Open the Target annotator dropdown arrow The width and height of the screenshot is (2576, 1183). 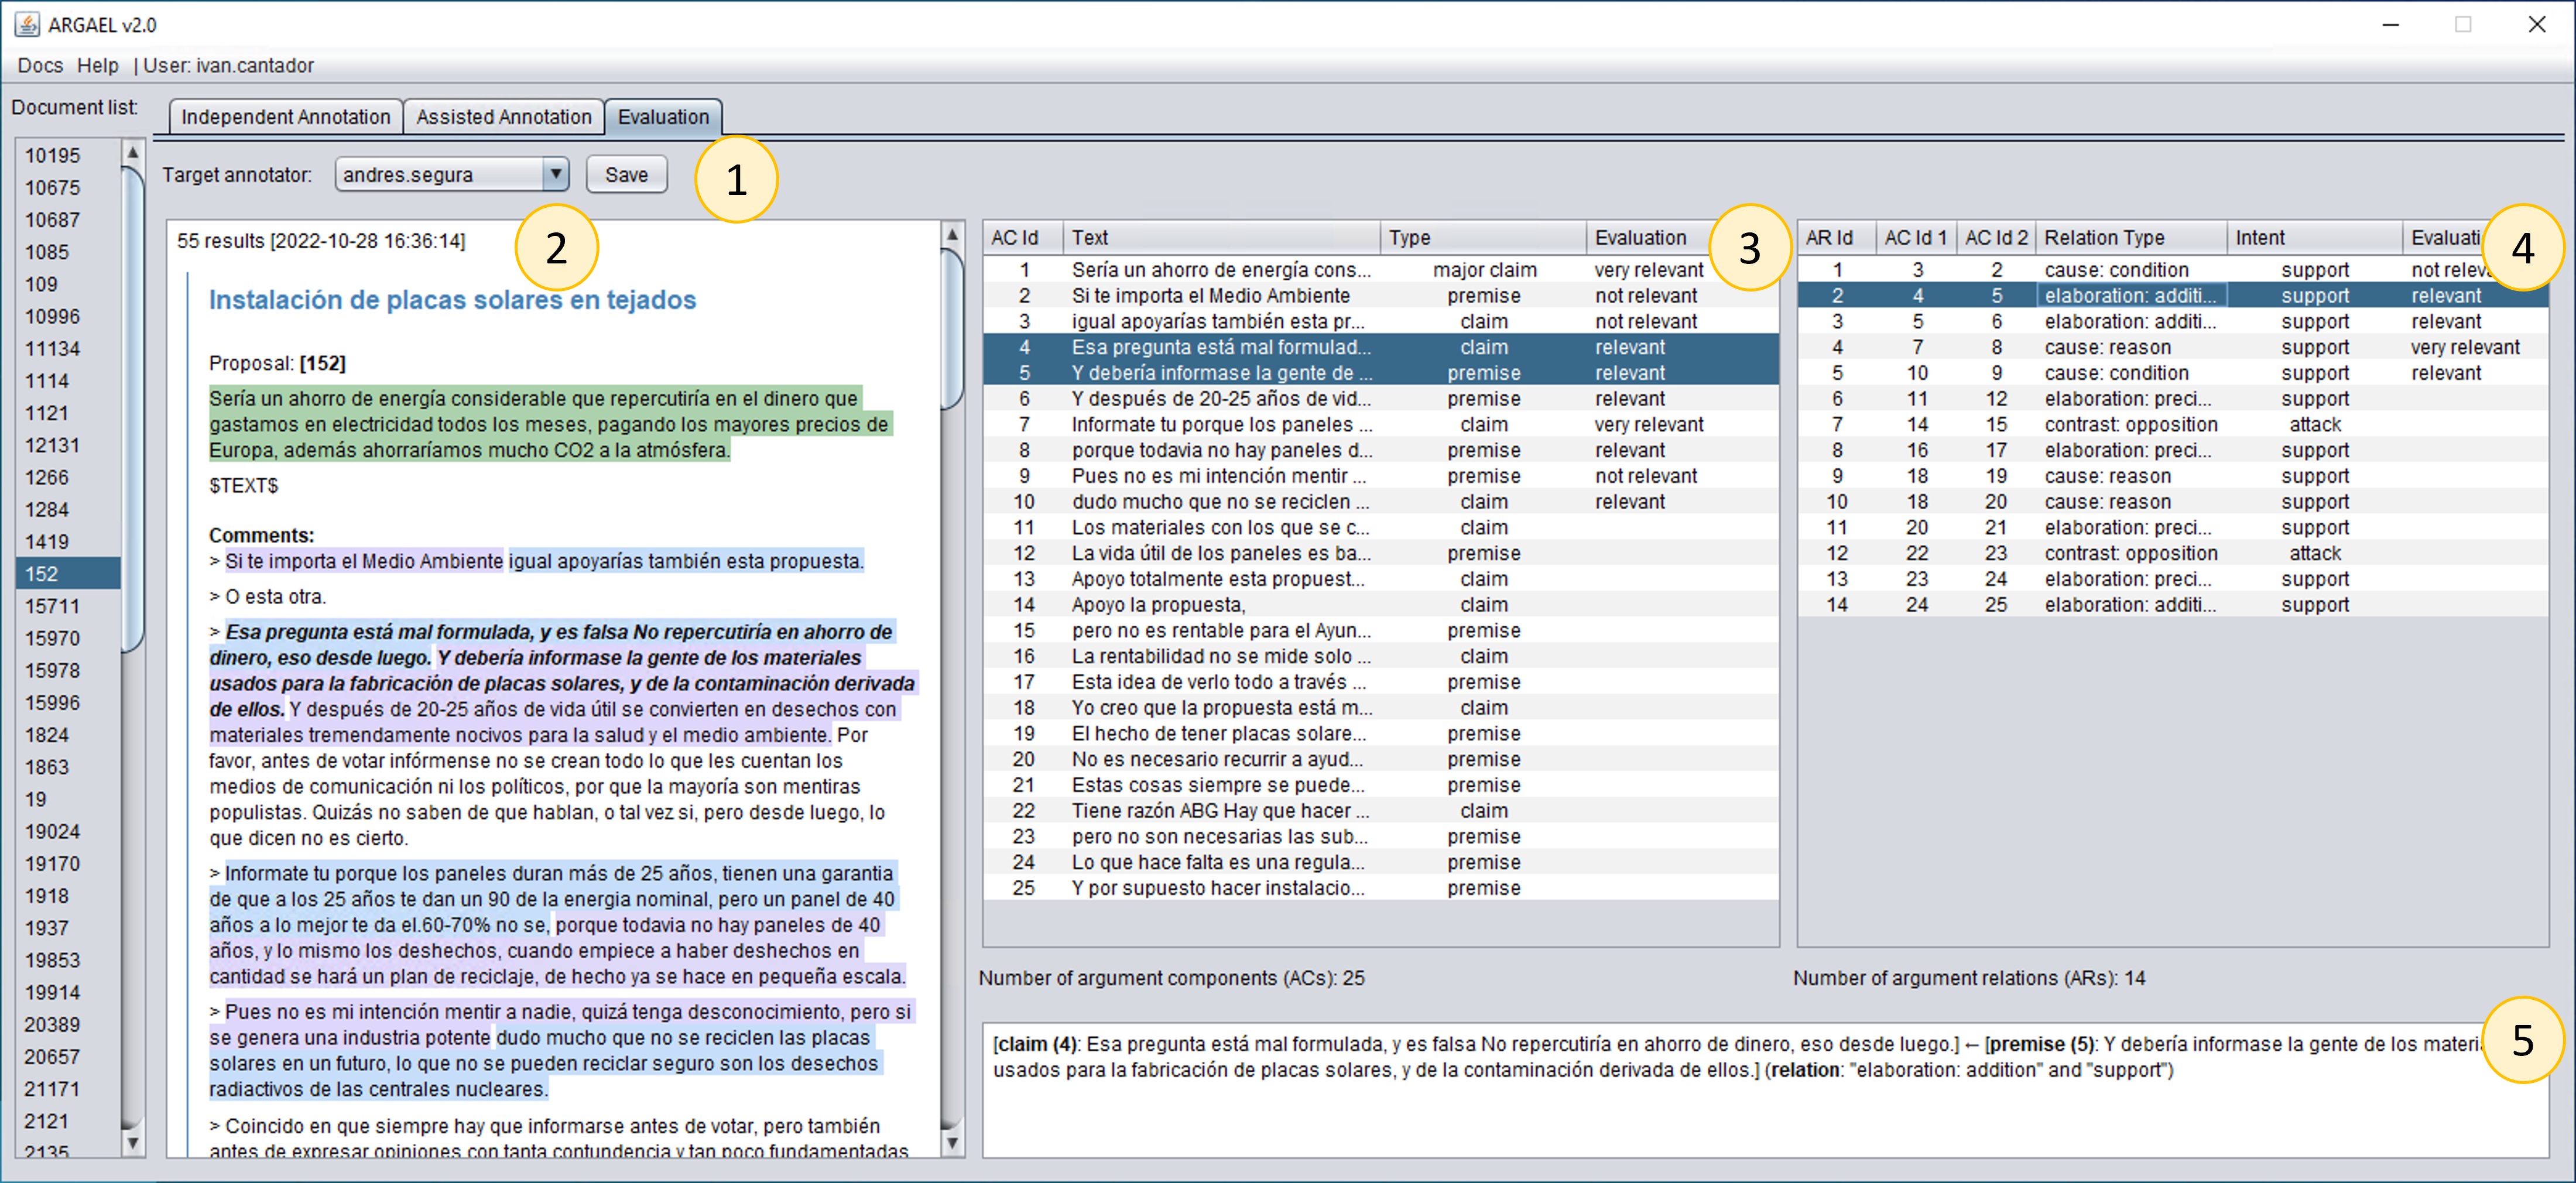click(555, 174)
